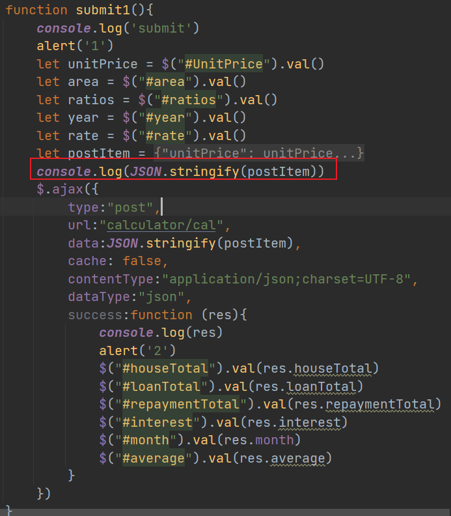Click the "#houseTotal" selector string
This screenshot has width=451, height=516.
(x=165, y=369)
